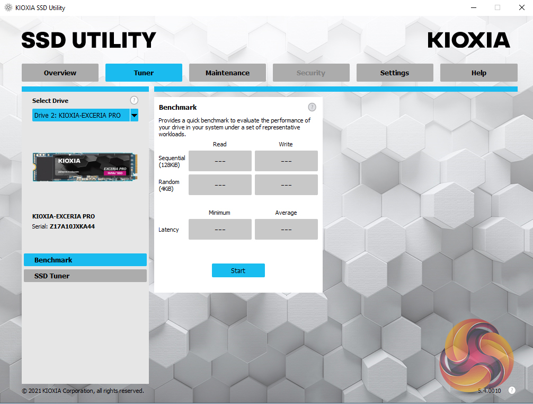Viewport: 533px width, 404px height.
Task: Click the Benchmark panel heading
Action: pos(178,108)
